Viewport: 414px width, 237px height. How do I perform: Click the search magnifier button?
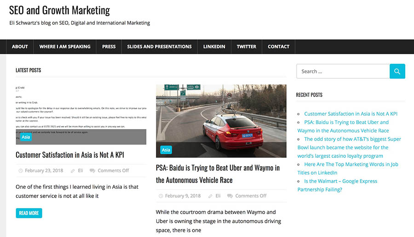[x=397, y=71]
